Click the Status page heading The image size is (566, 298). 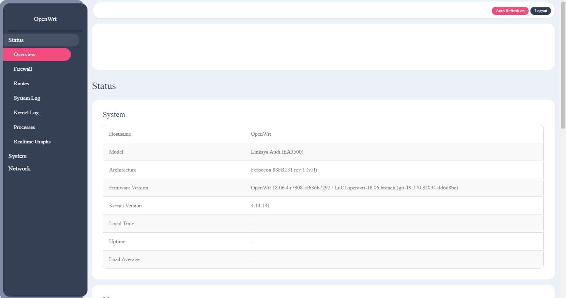[104, 86]
